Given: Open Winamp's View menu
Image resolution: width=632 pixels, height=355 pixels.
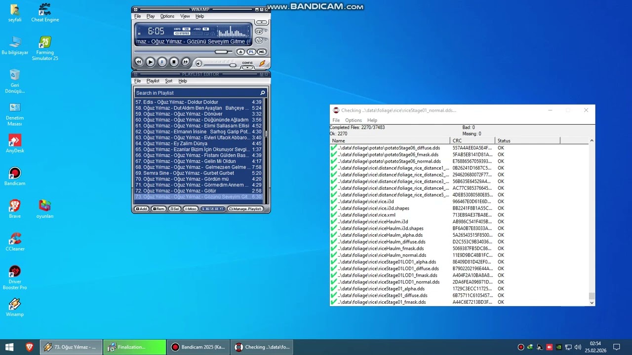Looking at the screenshot, I should pyautogui.click(x=185, y=16).
